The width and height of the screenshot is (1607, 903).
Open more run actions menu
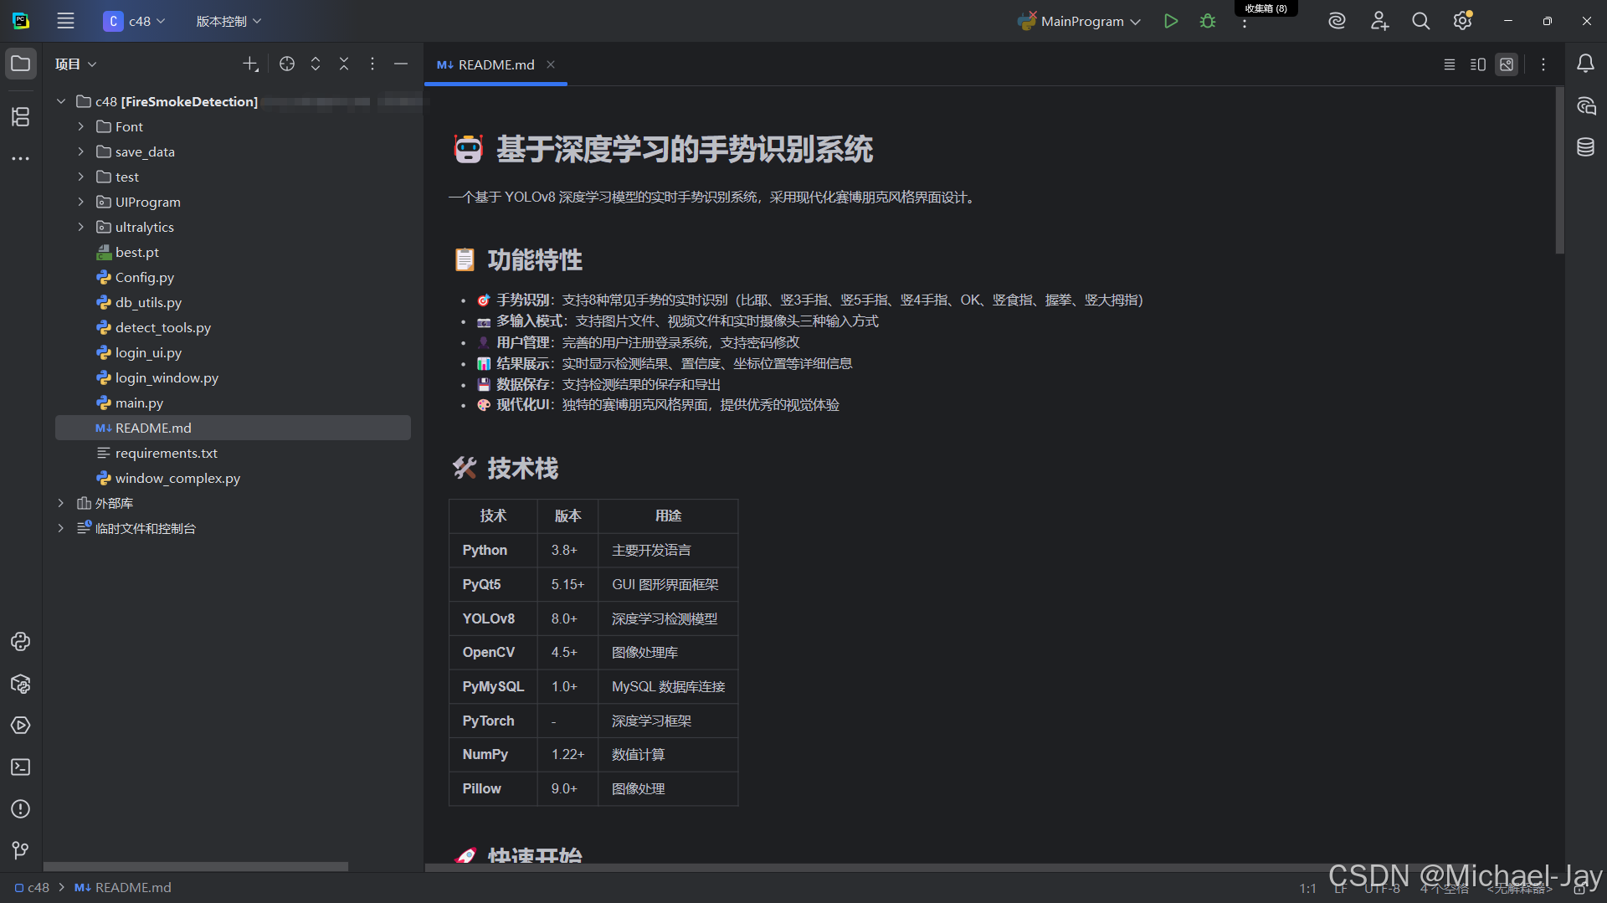pyautogui.click(x=1245, y=23)
